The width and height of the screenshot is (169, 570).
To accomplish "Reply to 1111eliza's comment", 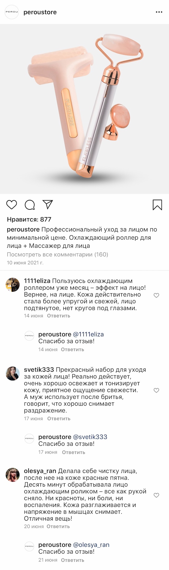I will tap(59, 316).
